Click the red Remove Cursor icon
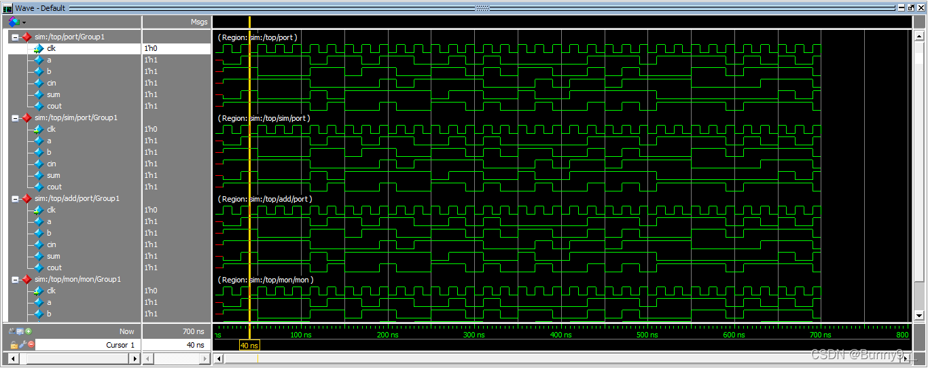 [x=30, y=345]
